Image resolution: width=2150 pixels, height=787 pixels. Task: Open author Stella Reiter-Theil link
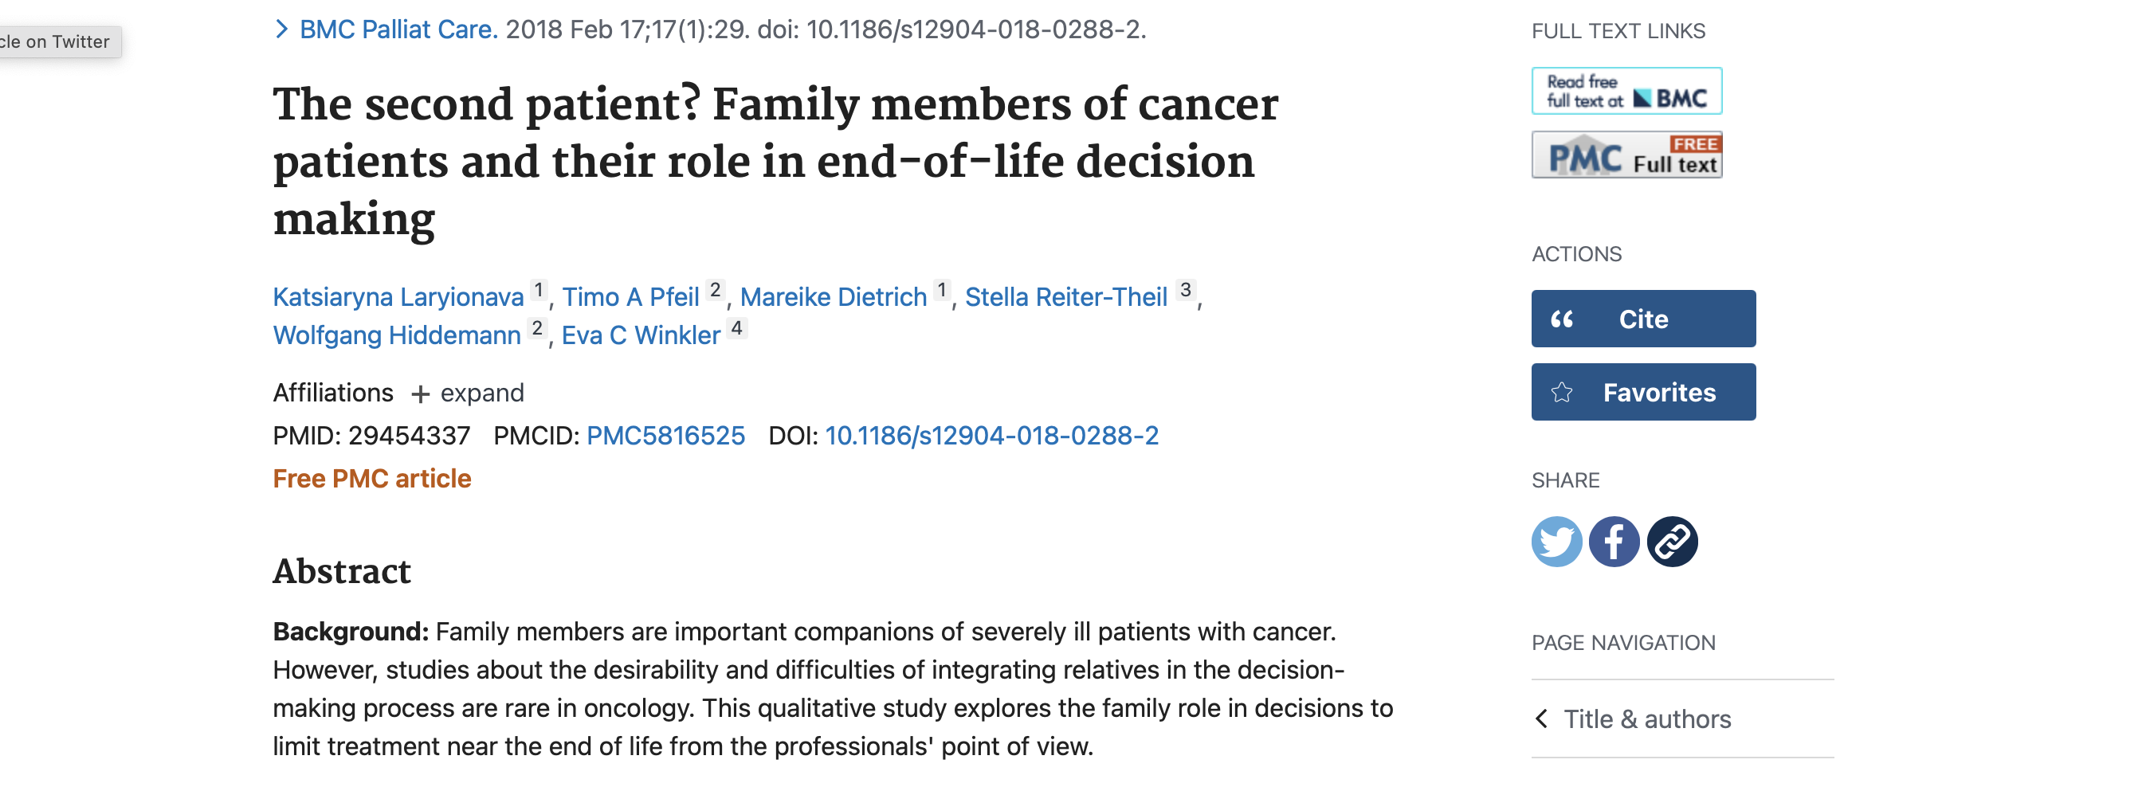(1065, 297)
